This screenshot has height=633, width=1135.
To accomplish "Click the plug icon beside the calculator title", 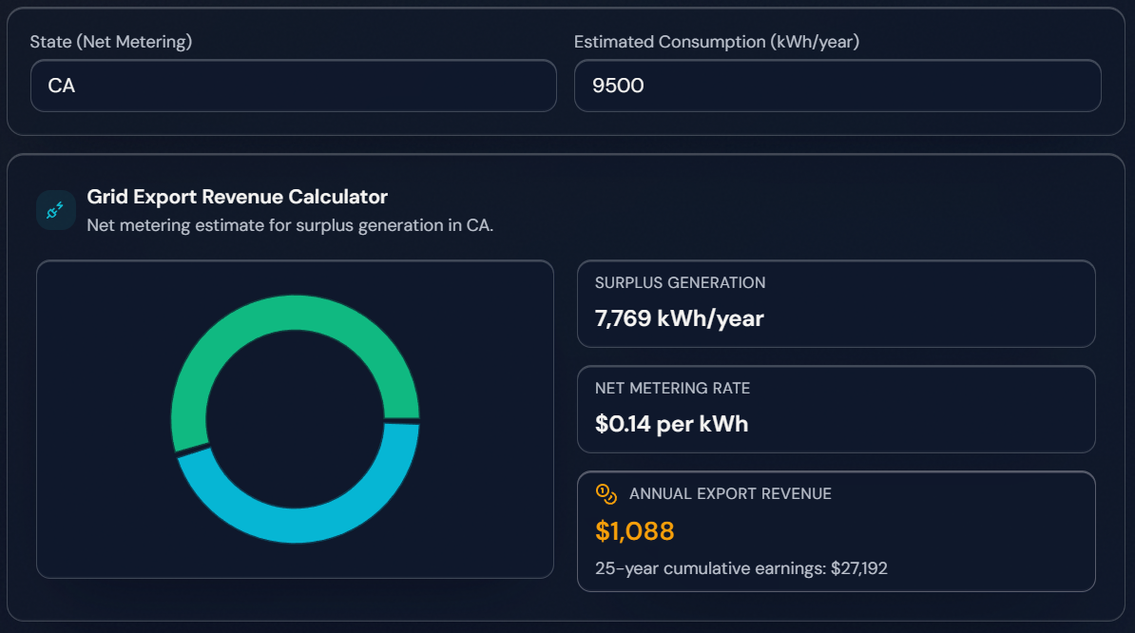I will coord(56,210).
